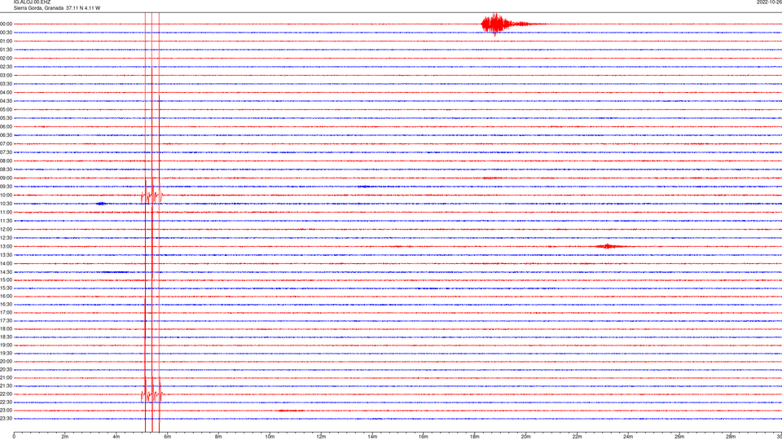This screenshot has height=440, width=782.
Task: Click the 13:00 trace time label
Action: click(7, 246)
